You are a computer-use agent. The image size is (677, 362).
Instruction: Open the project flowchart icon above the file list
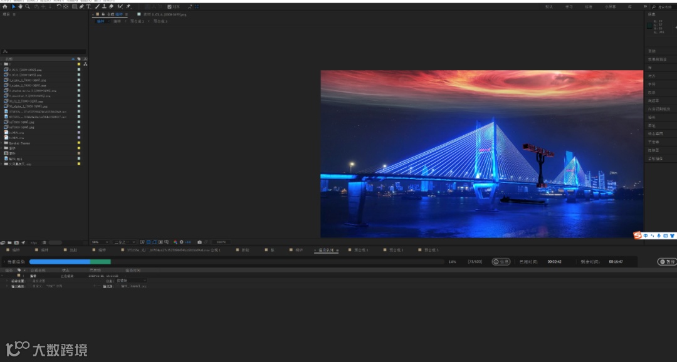click(85, 64)
